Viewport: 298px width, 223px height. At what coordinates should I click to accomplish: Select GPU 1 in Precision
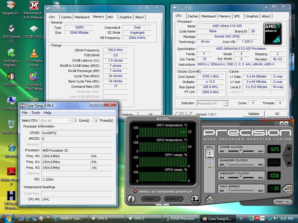[x=210, y=153]
